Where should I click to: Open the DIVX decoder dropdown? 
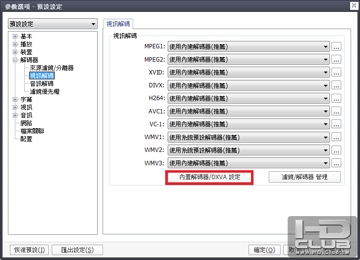[249, 85]
